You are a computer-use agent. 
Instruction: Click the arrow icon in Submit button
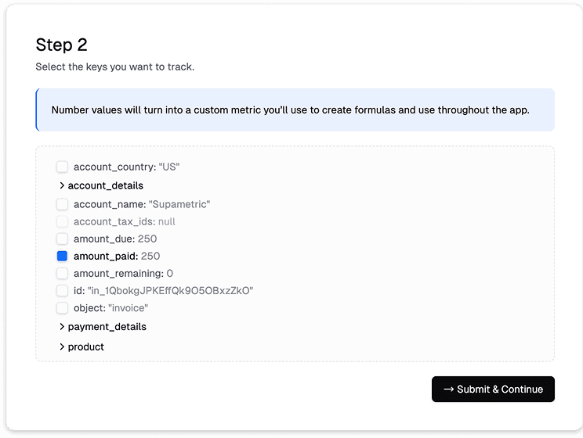[449, 390]
